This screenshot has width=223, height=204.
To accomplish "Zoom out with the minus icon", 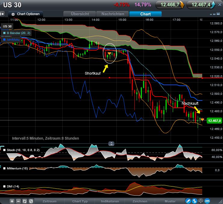I will pos(18,201).
